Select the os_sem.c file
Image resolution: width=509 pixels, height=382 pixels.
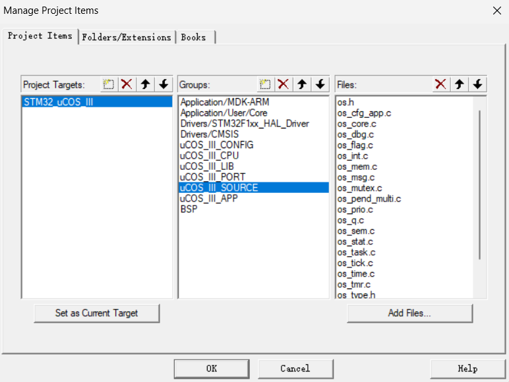tap(404, 231)
